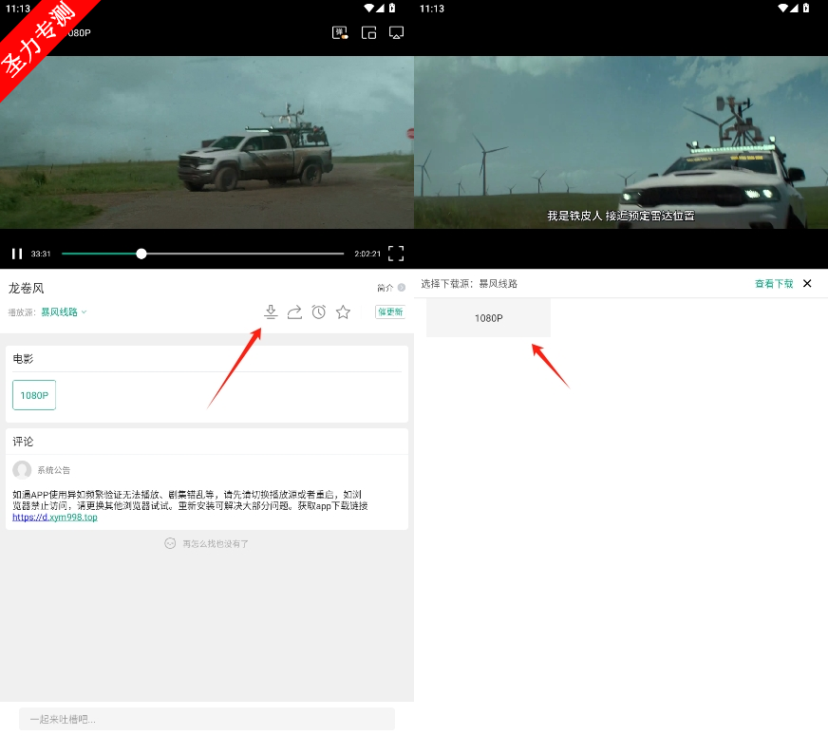This screenshot has width=828, height=736.
Task: Tap the 评论 section header
Action: click(23, 442)
